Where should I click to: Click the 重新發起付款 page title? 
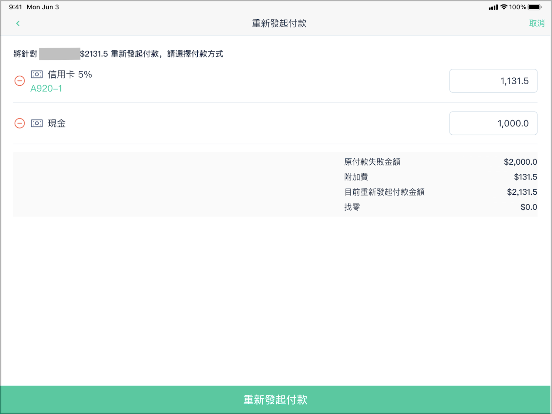(x=279, y=23)
